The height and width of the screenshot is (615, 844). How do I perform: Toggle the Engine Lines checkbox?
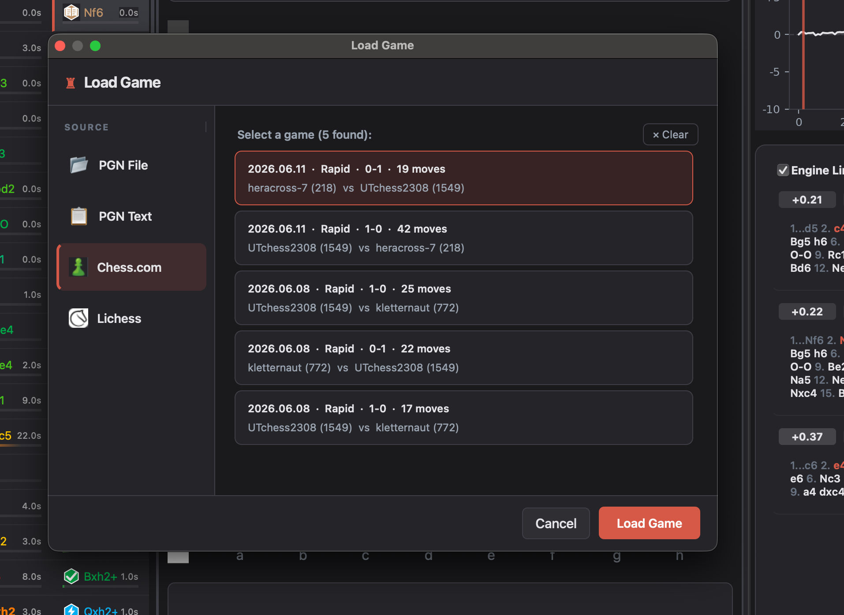point(783,170)
